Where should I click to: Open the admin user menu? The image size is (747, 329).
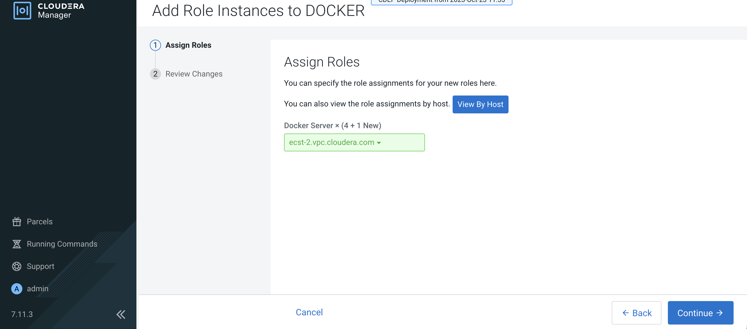[x=37, y=289]
